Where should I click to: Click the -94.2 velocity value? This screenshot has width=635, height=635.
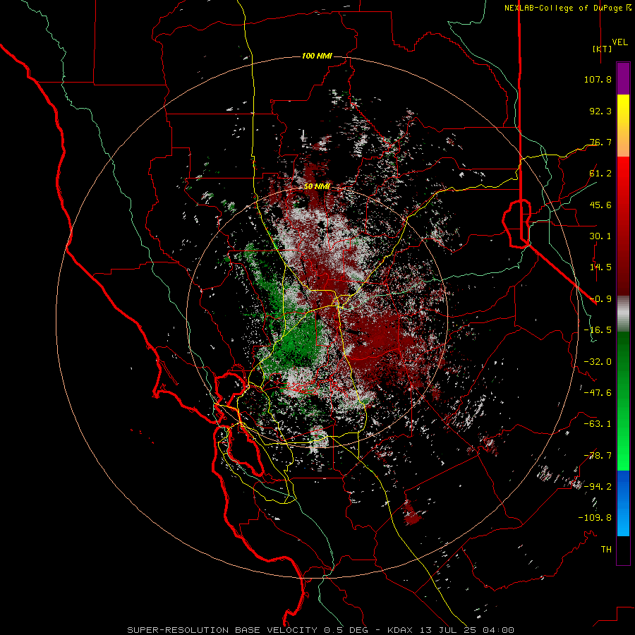tap(598, 486)
